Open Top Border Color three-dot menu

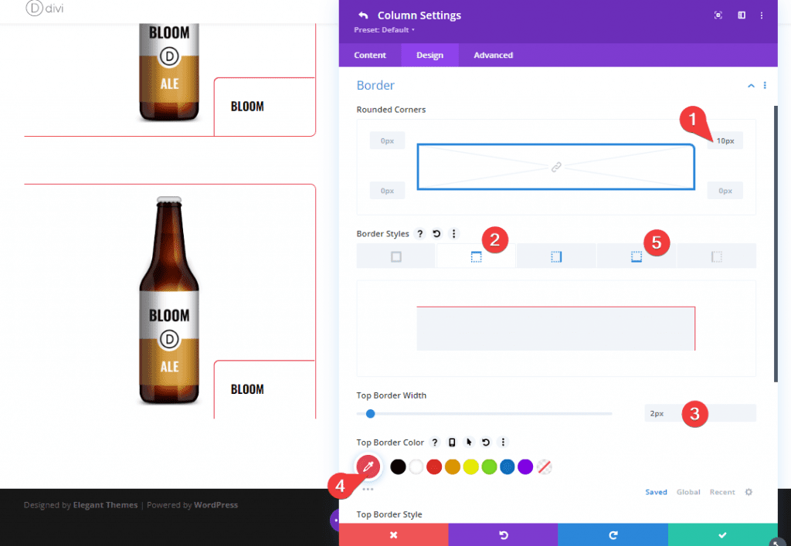(x=502, y=443)
